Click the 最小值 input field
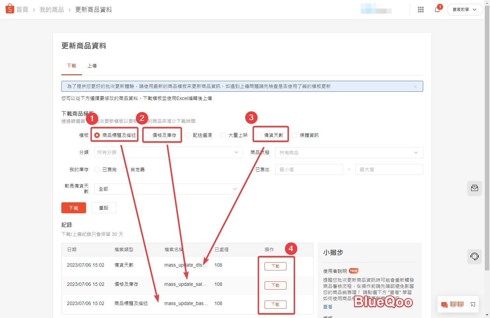490x318 pixels. pos(309,169)
